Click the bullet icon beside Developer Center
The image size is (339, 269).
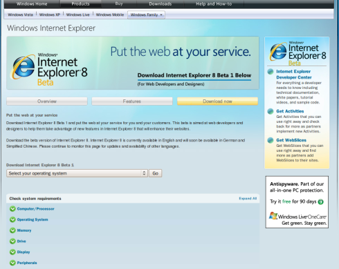pos(271,72)
